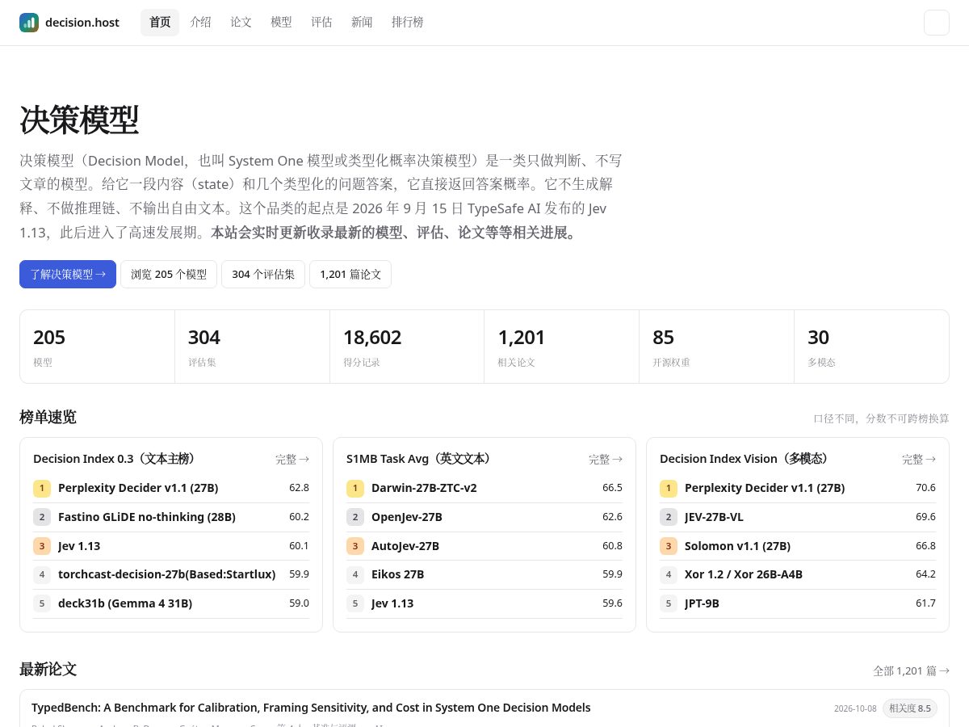This screenshot has width=969, height=727.
Task: Open Jev 1.13 in Decision Index 0.3 list
Action: tap(79, 546)
